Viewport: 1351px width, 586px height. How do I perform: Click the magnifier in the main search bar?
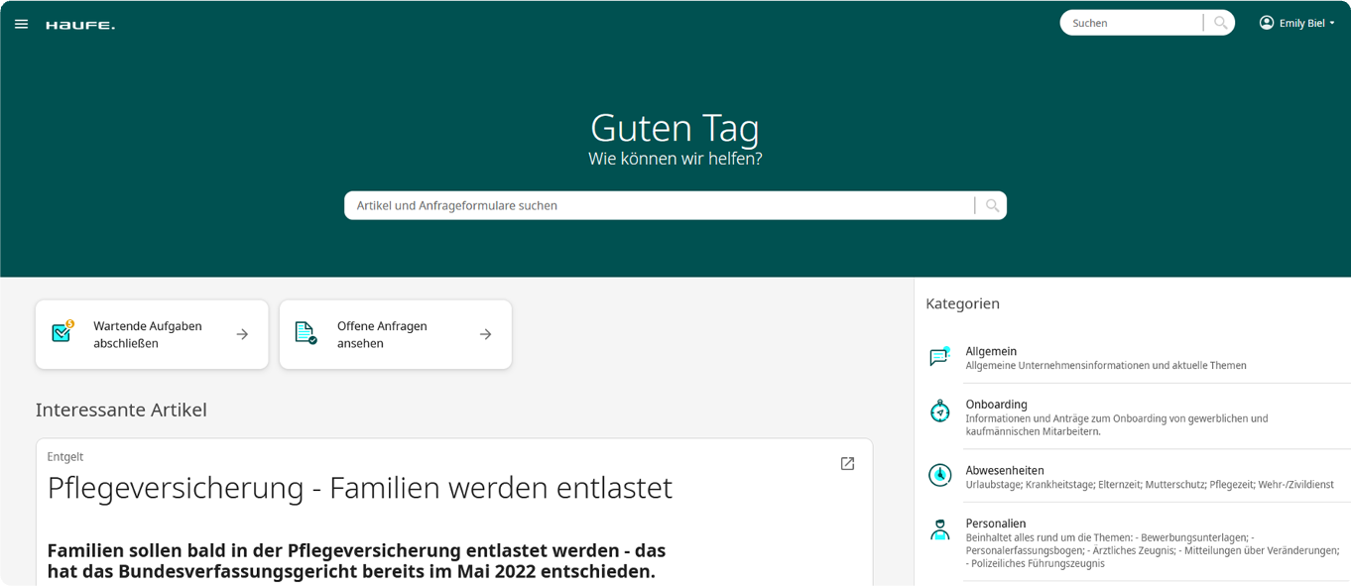coord(992,205)
